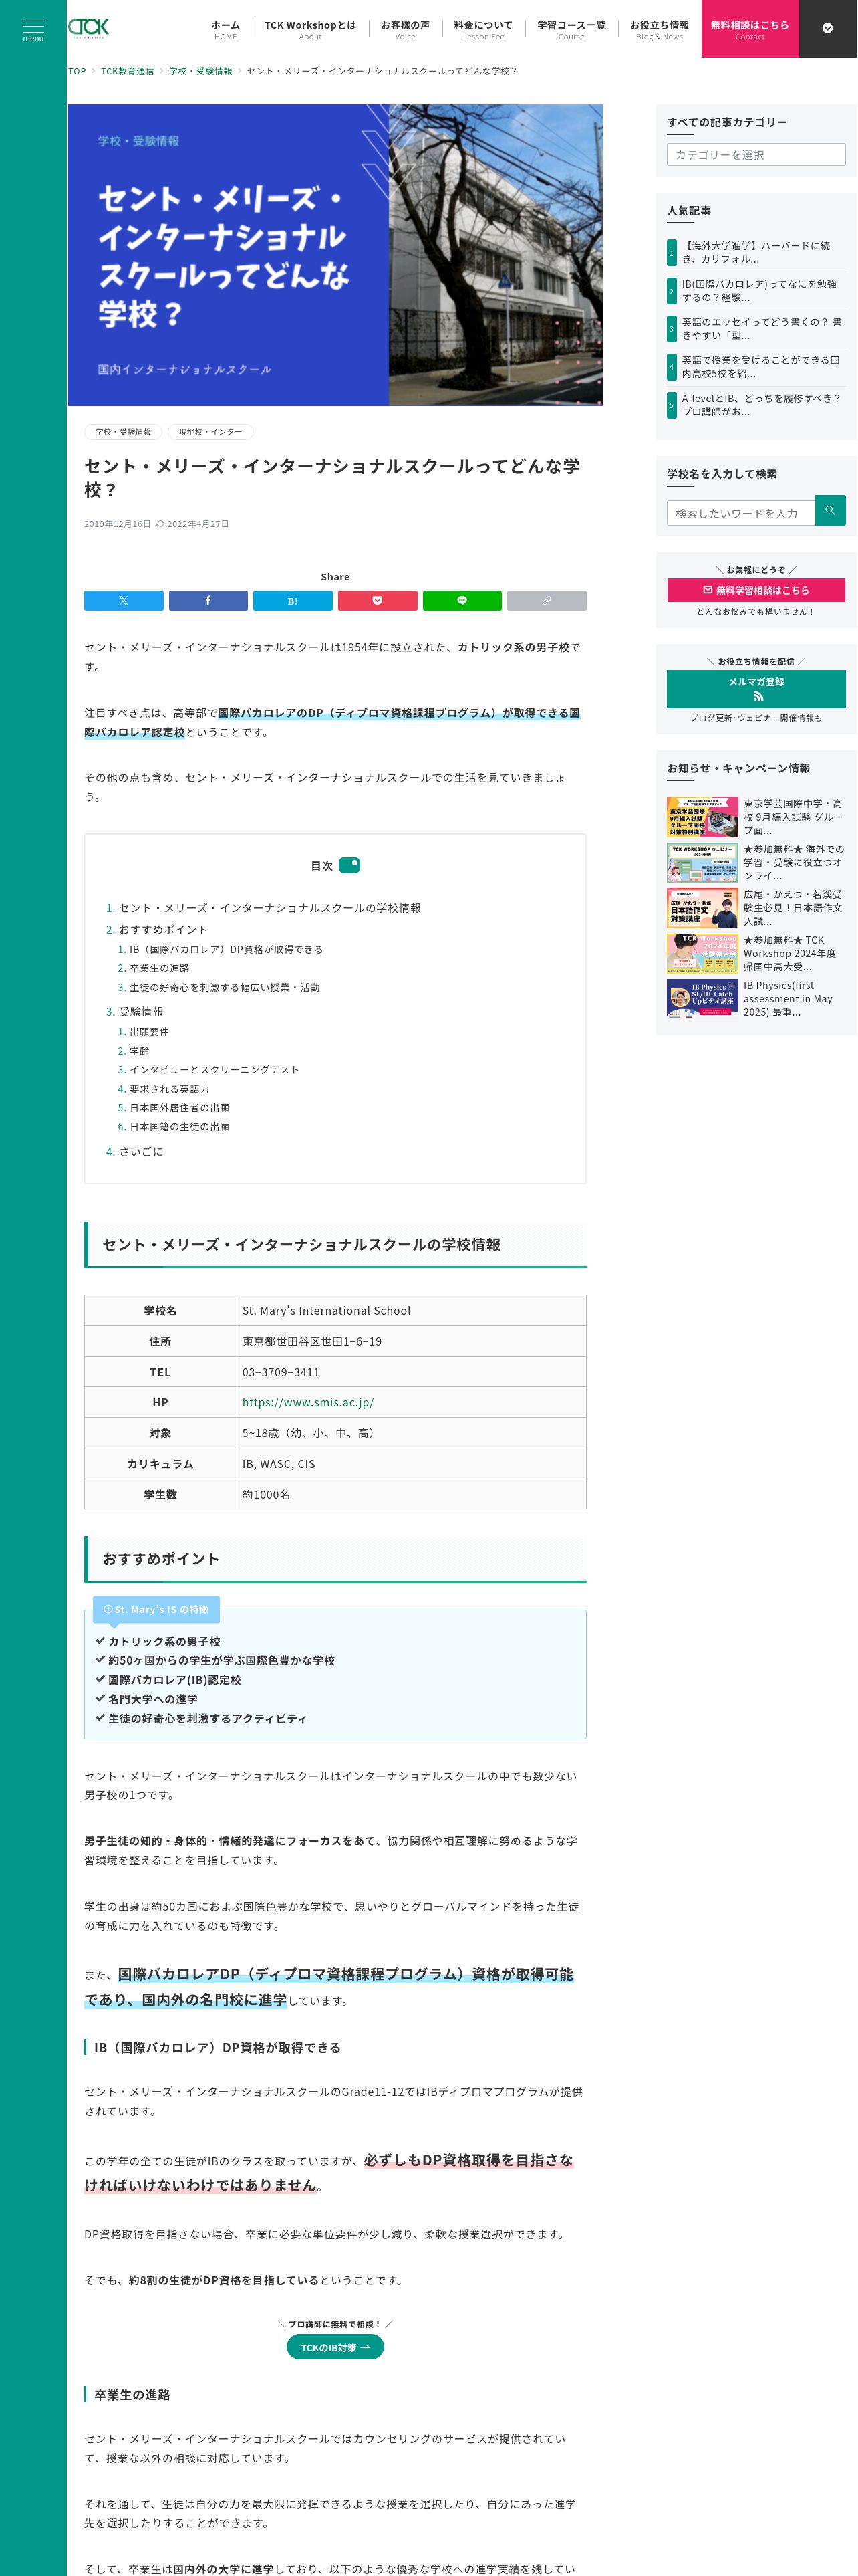Open お役立ち情報 menu item

pos(660,29)
